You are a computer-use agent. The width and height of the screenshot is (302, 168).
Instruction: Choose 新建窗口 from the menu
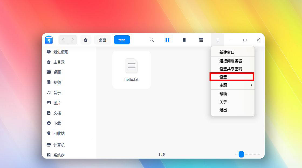point(233,52)
